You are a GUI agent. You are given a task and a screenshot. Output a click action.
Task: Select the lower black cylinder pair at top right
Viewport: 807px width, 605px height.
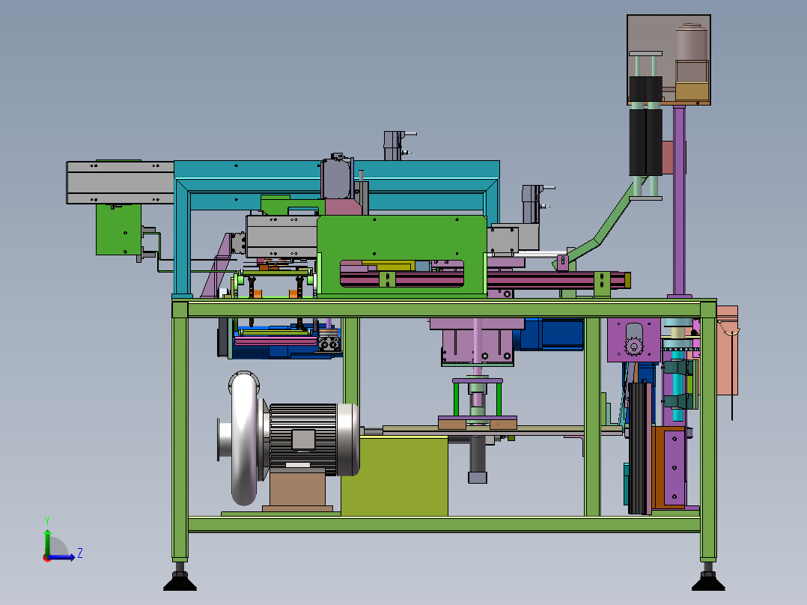point(645,142)
